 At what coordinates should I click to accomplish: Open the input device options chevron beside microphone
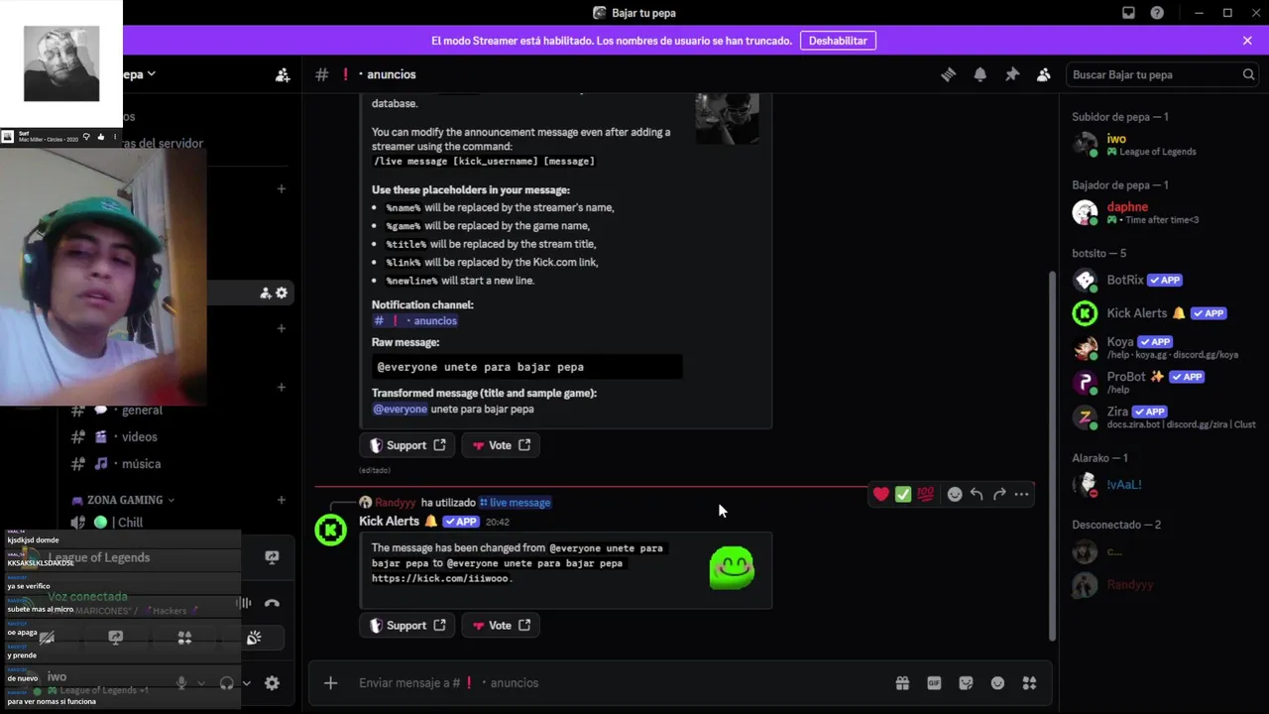(x=201, y=682)
